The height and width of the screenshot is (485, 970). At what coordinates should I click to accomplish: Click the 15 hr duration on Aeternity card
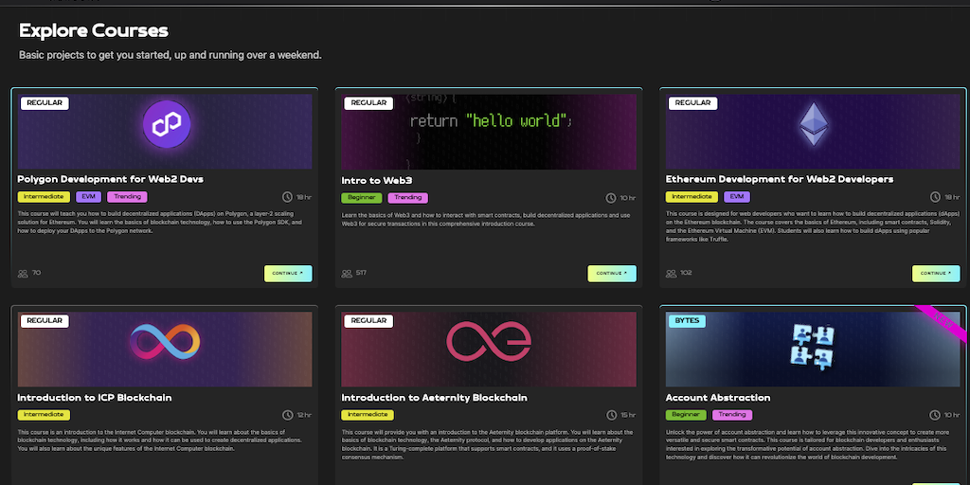tap(627, 415)
